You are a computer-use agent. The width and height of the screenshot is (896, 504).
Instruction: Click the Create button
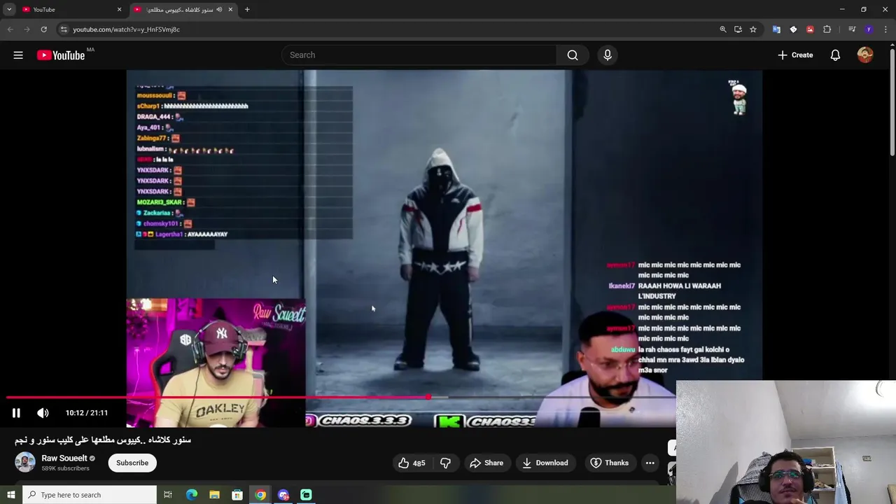point(795,55)
